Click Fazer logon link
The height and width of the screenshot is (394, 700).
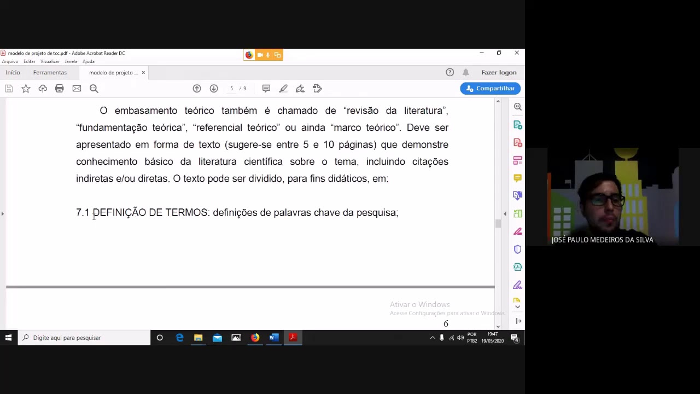pos(499,72)
